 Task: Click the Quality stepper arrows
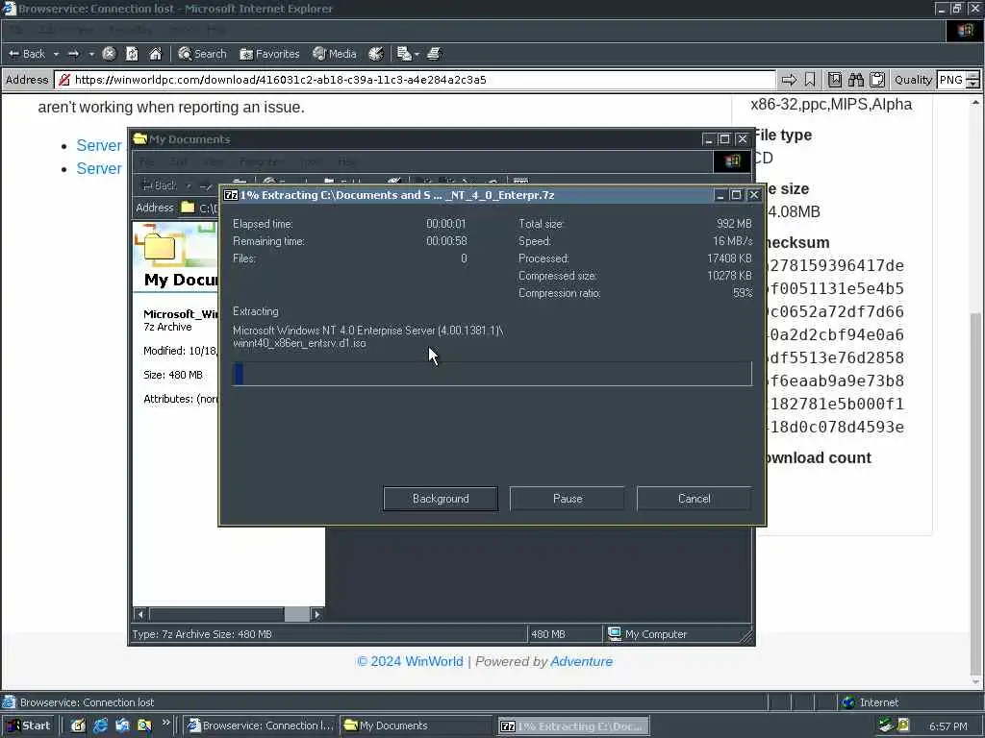972,80
